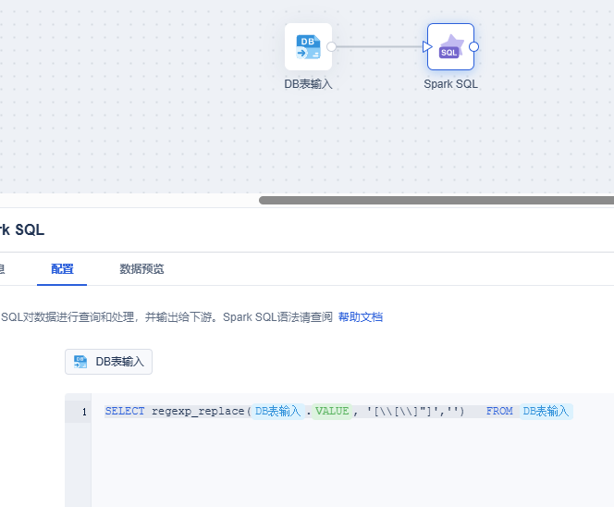
Task: Click line number 1 in editor gutter
Action: click(x=84, y=412)
